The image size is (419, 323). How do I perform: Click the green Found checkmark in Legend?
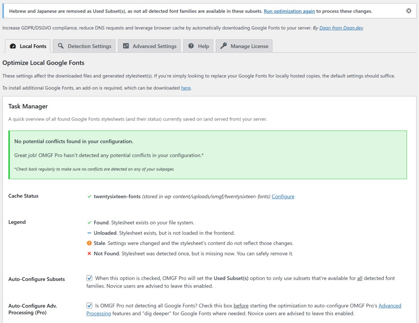coord(89,222)
